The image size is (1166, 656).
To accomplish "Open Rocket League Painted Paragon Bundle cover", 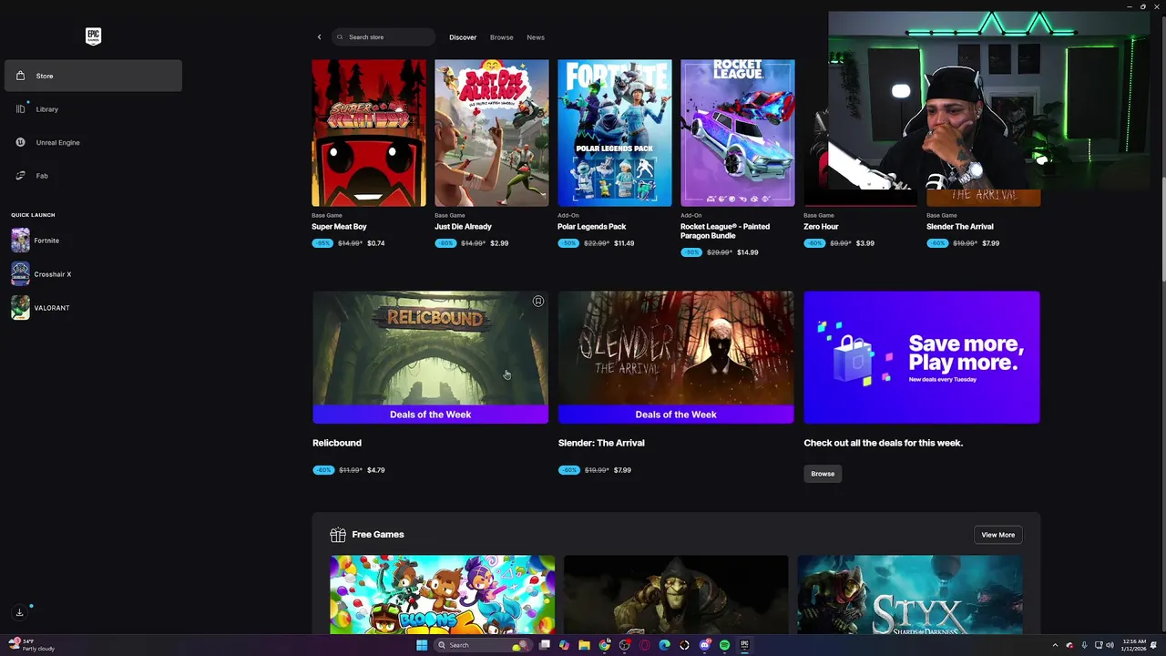I will 738,133.
